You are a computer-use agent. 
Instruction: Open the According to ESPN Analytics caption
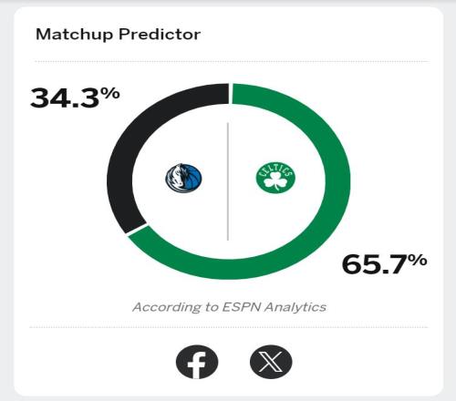tap(229, 307)
